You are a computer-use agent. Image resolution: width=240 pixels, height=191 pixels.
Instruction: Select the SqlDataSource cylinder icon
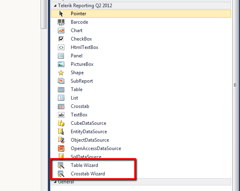point(61,156)
